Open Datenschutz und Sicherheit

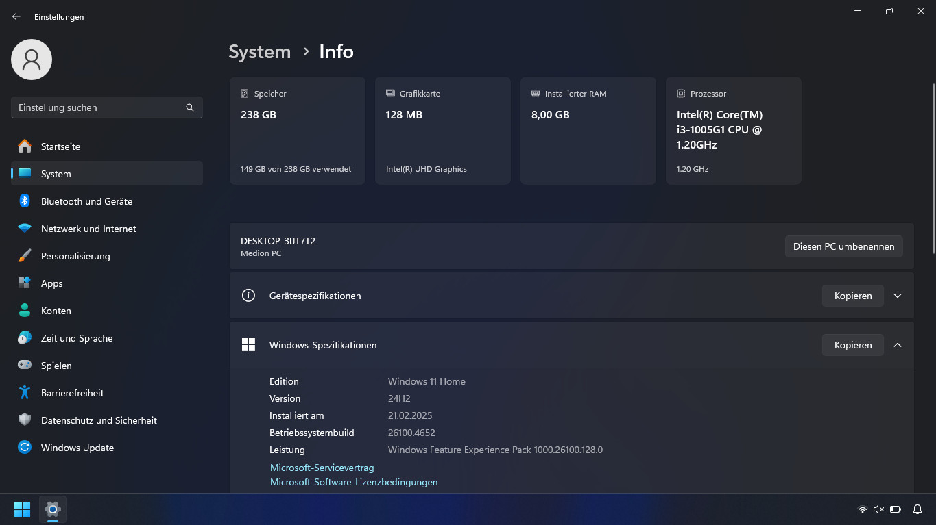(x=107, y=420)
